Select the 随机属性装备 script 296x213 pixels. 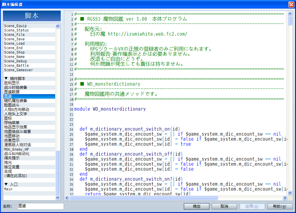(29, 101)
